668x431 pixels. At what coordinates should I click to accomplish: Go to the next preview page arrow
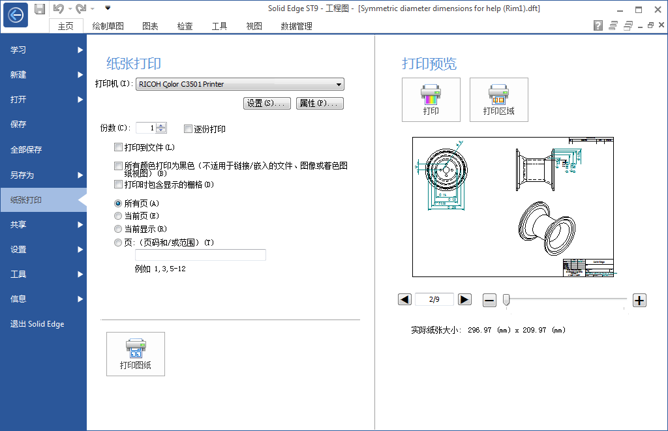[464, 299]
